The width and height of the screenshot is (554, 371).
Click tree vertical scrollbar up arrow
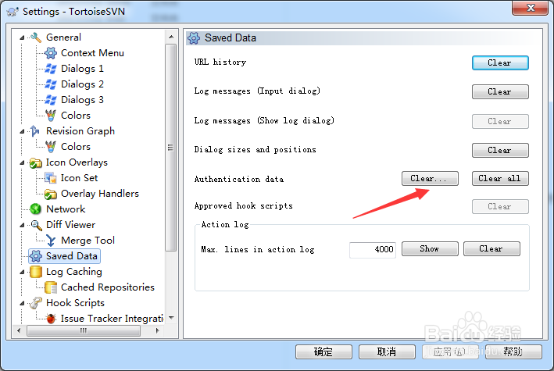click(171, 37)
